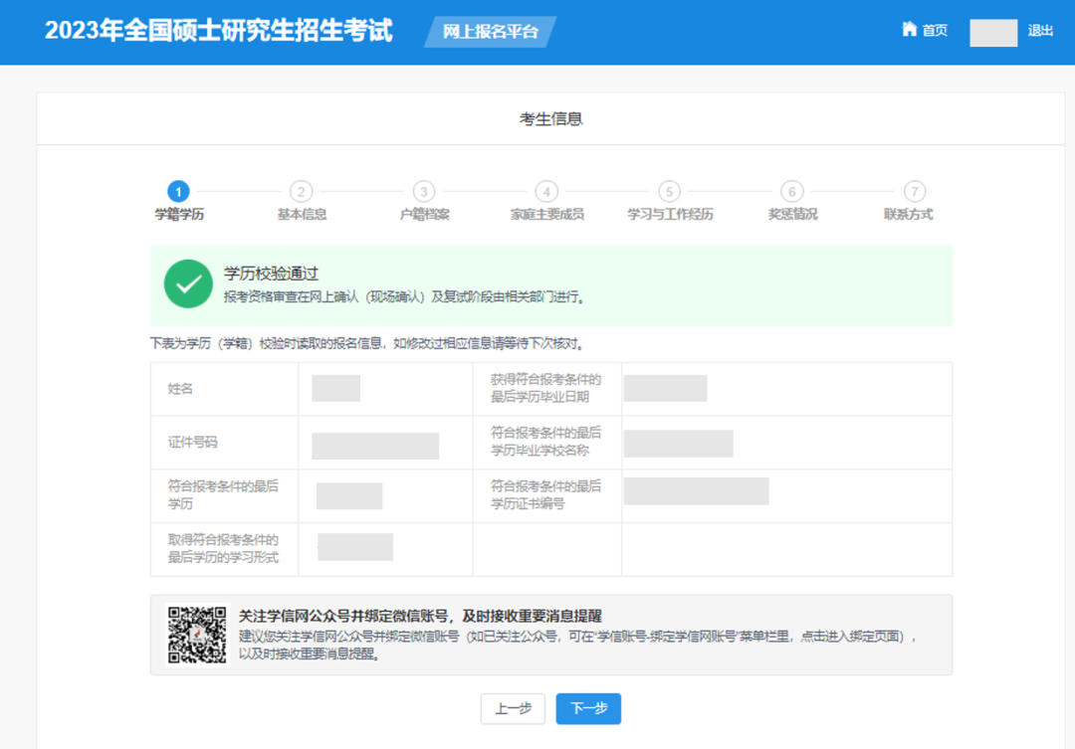Screen dimensions: 1075x749
Task: Click the 学历校验通过 status message
Action: point(271,274)
